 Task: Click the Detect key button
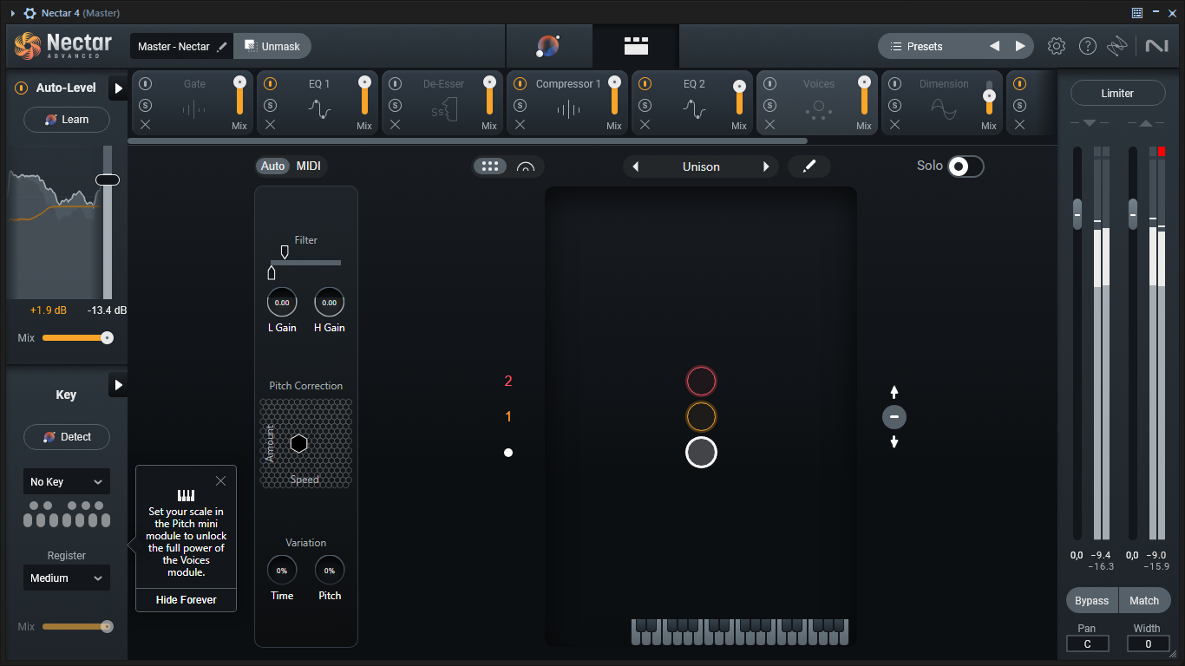[x=67, y=437]
